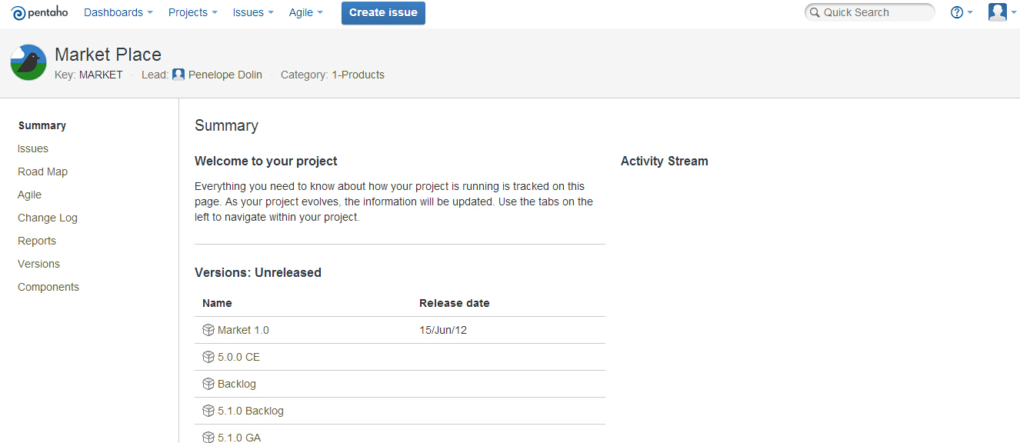Image resolution: width=1020 pixels, height=443 pixels.
Task: Open the Agile dropdown in top navigation
Action: click(306, 12)
